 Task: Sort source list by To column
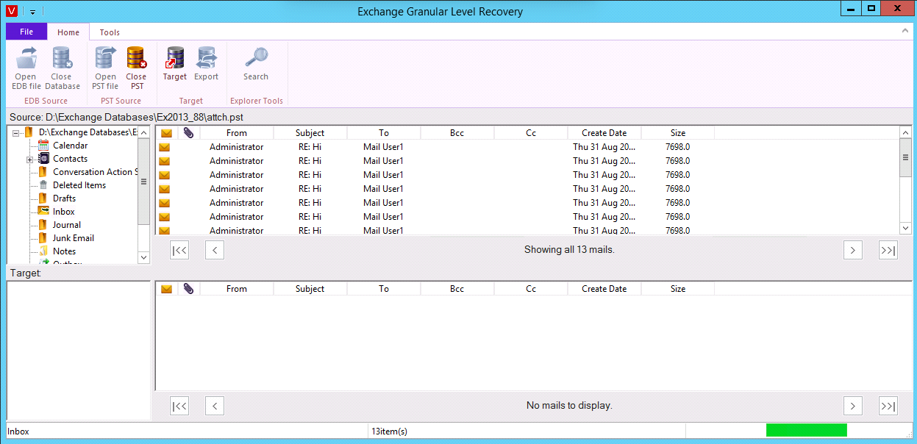[384, 133]
